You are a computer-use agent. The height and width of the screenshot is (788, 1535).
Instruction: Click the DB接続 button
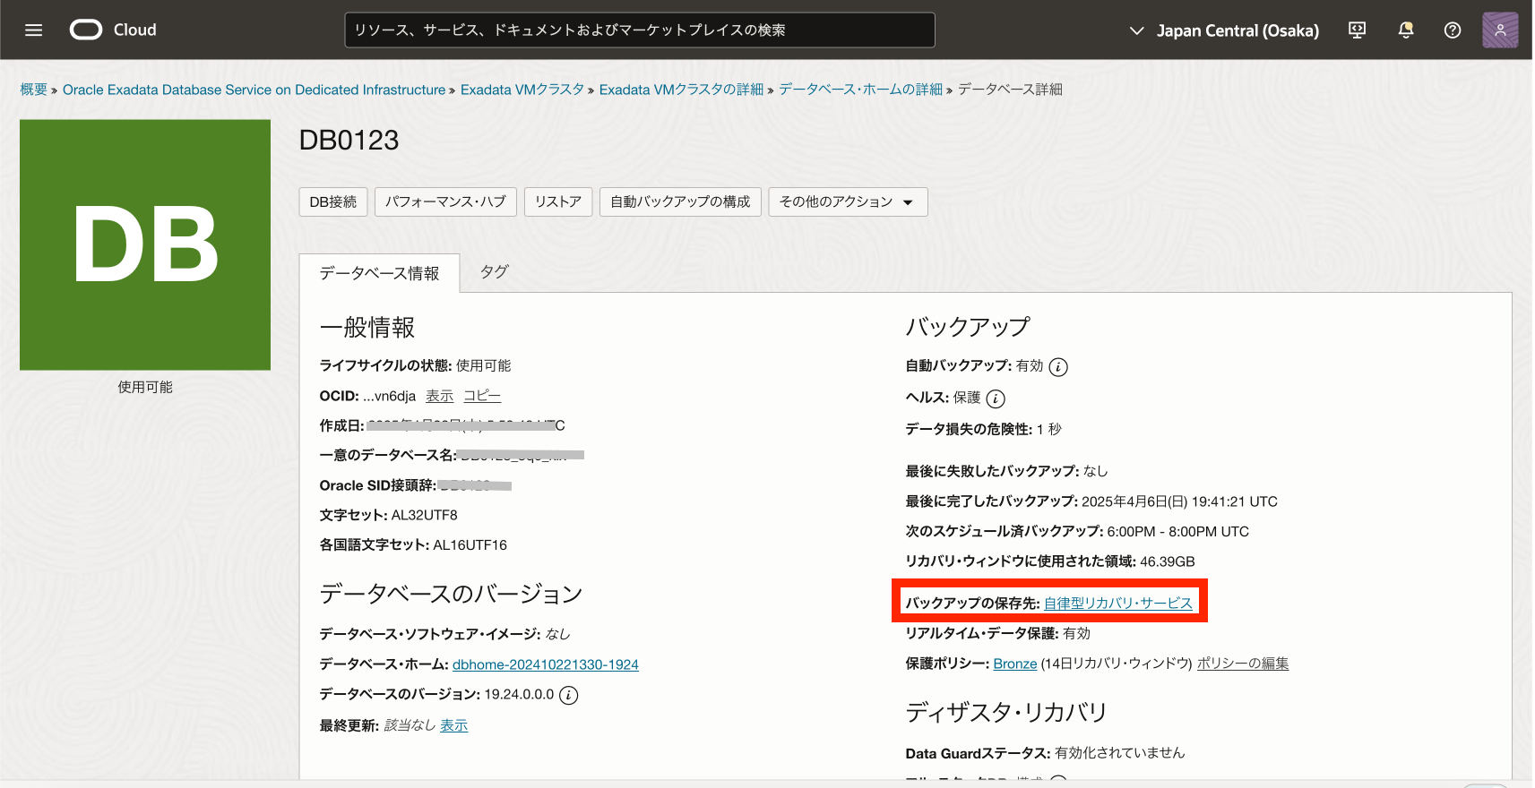pyautogui.click(x=332, y=202)
